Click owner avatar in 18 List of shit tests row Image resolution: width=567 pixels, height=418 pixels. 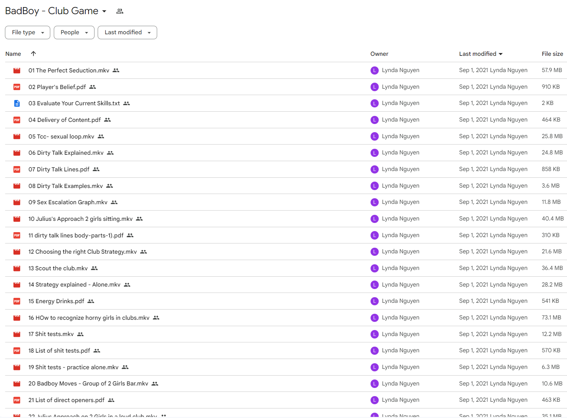tap(374, 351)
